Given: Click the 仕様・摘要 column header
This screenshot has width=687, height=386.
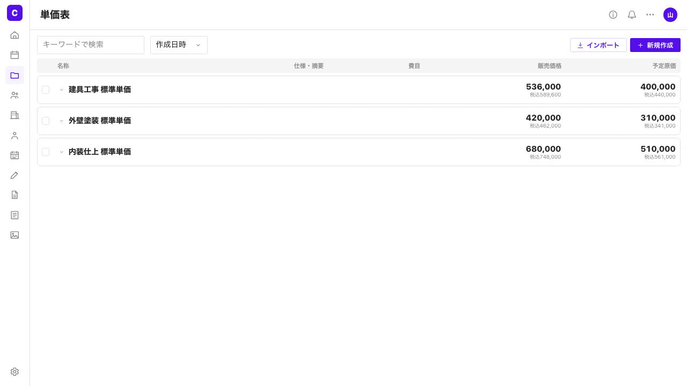Looking at the screenshot, I should tap(309, 66).
